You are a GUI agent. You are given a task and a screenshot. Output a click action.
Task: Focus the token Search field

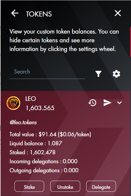tap(47, 72)
